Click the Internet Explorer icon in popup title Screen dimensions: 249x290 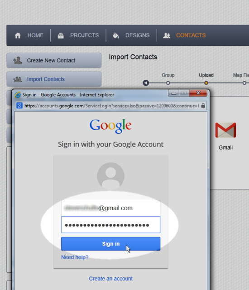click(18, 95)
